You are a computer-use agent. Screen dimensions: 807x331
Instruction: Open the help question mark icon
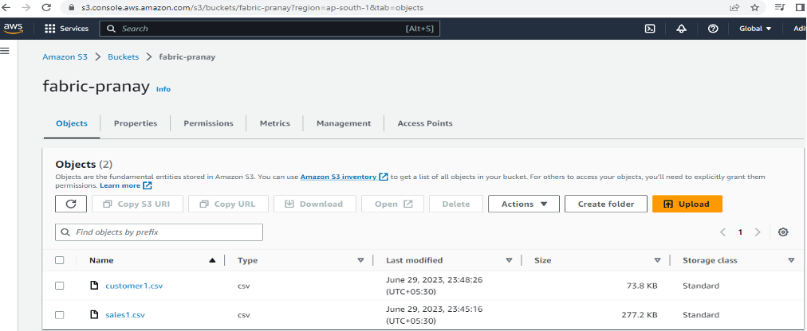click(713, 29)
